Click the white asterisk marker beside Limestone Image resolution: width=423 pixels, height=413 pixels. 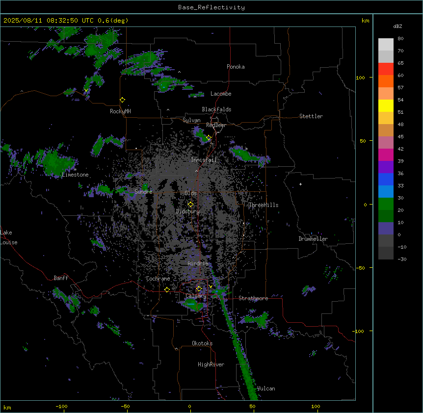pyautogui.click(x=75, y=170)
